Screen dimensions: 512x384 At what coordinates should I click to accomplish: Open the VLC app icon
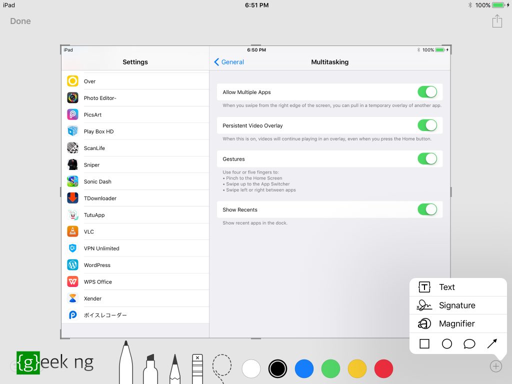click(72, 231)
